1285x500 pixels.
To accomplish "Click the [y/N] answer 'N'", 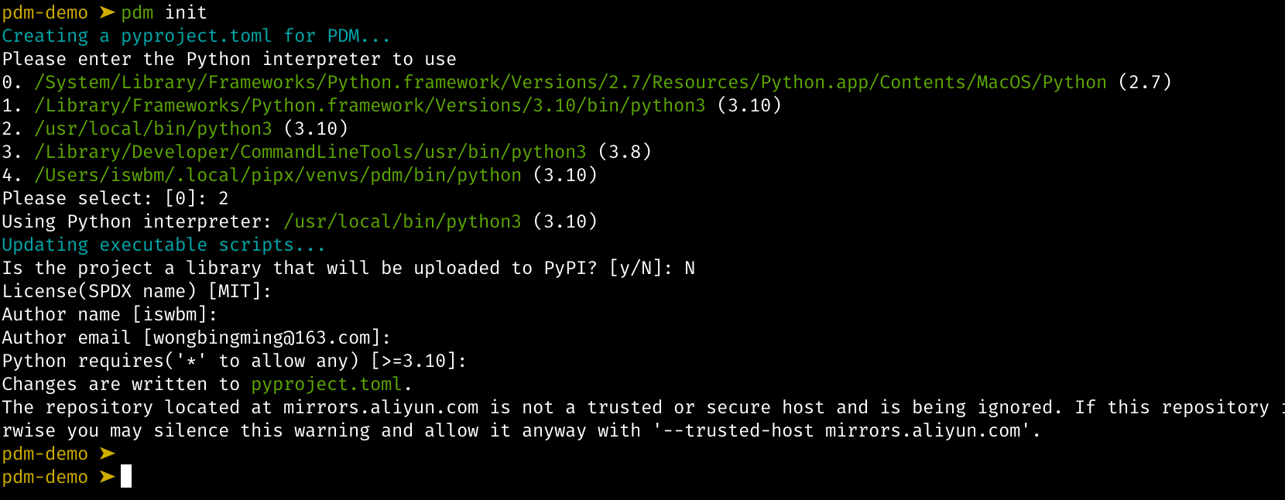I will click(x=690, y=269).
